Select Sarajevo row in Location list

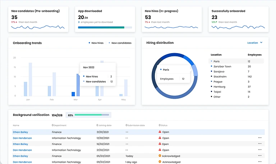(236, 71)
